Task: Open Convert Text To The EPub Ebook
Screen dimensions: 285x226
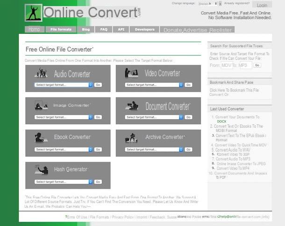Action: point(241,138)
